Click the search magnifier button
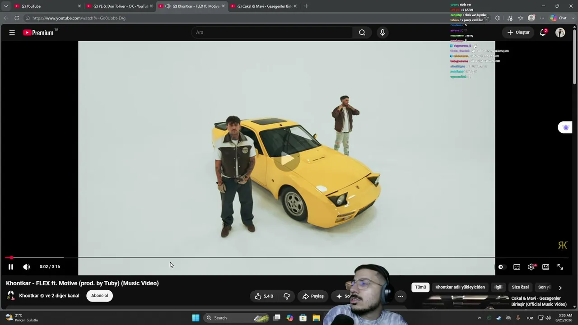The width and height of the screenshot is (578, 325). [x=362, y=32]
